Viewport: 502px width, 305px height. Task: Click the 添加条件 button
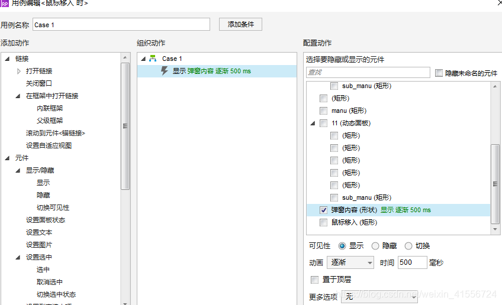tap(240, 24)
